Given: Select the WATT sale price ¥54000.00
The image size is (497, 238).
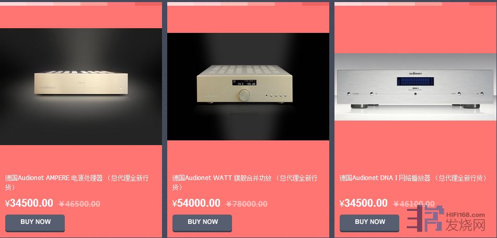Looking at the screenshot, I should point(197,203).
